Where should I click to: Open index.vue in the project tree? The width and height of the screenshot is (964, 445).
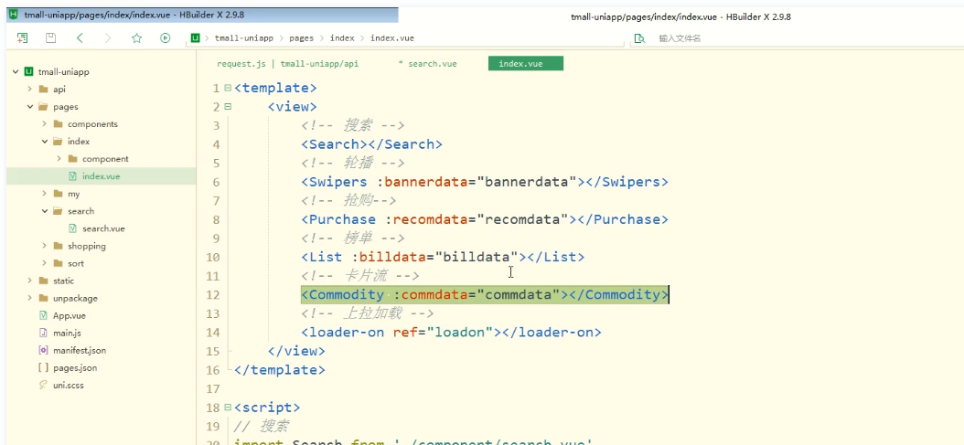click(102, 175)
